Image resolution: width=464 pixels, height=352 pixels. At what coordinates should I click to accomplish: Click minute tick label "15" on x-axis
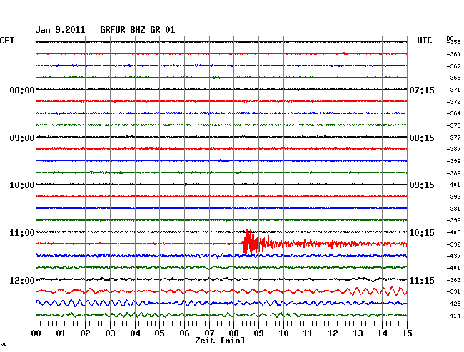coord(407,333)
